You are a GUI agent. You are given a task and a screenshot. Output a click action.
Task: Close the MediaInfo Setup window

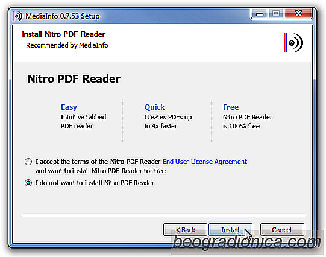298,14
